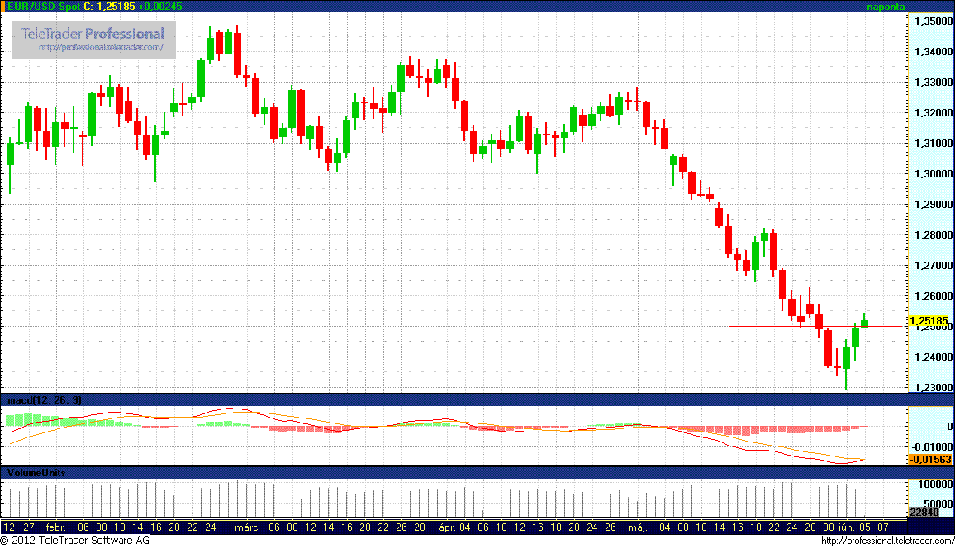
Task: Click the latest green candle on the chart
Action: tap(864, 323)
